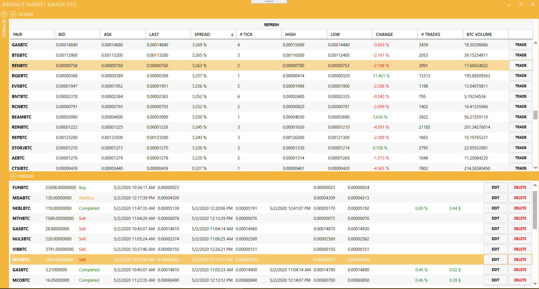Expand the Settings side panel arrow

[x=4, y=14]
